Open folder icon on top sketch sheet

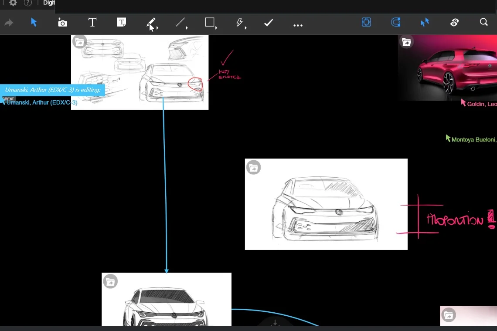point(79,42)
